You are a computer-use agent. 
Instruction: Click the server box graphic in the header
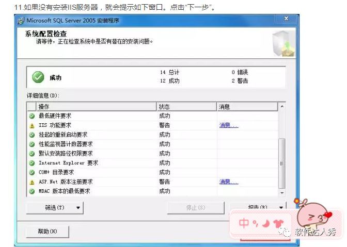tap(283, 43)
